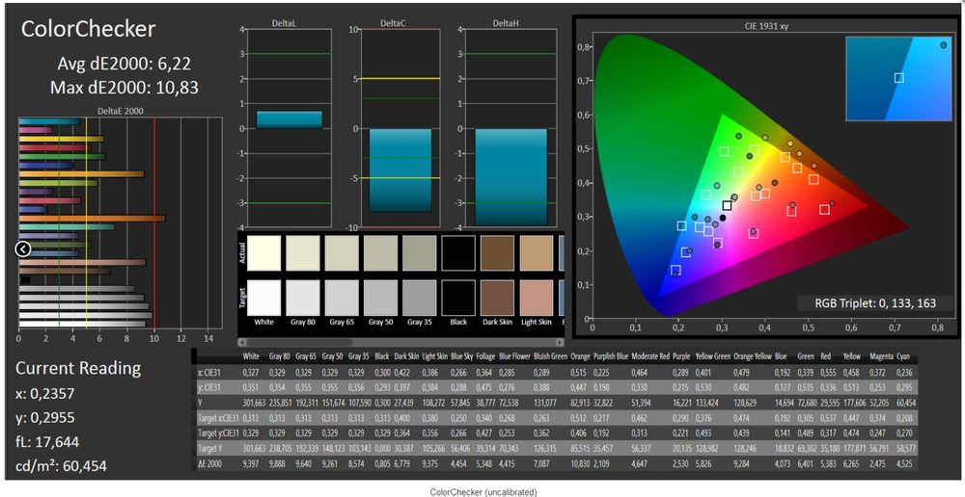Click the longest orange DeltaE 2000 bar
This screenshot has width=965, height=497.
[x=93, y=218]
